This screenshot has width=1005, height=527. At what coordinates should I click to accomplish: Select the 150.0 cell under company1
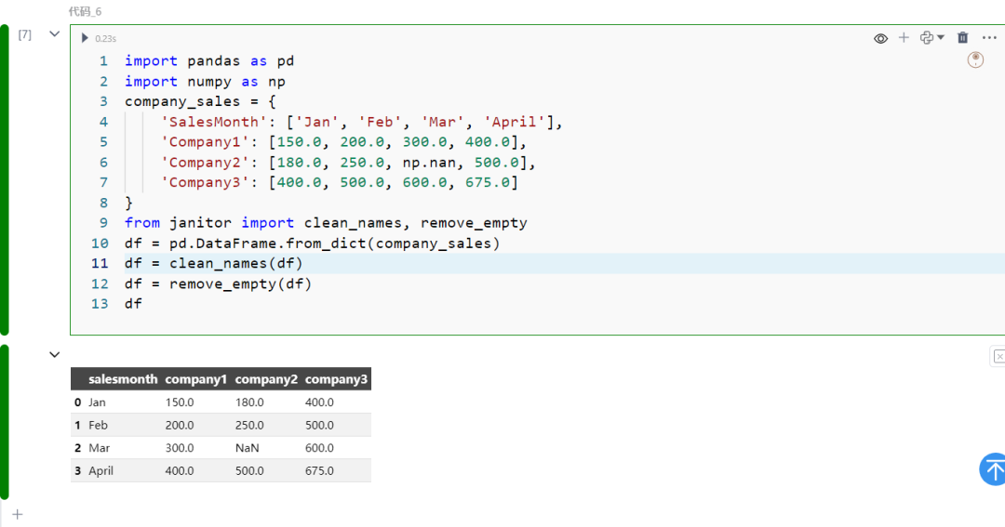coord(180,402)
